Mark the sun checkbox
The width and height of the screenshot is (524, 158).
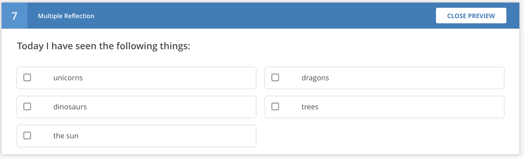(x=27, y=135)
